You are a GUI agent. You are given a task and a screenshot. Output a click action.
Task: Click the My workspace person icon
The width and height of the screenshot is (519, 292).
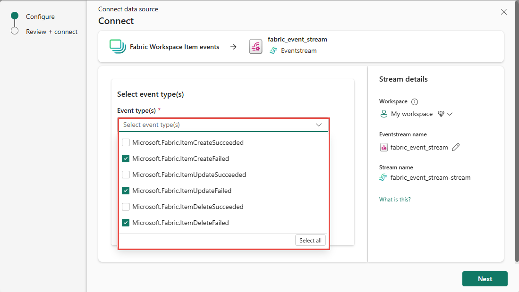coord(383,114)
